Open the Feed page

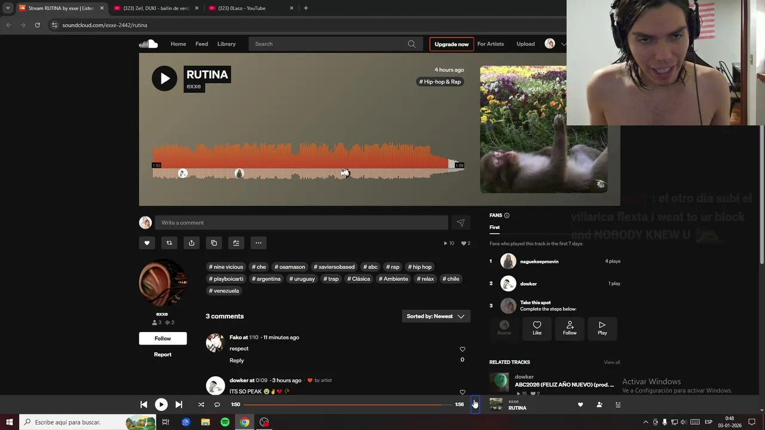202,44
